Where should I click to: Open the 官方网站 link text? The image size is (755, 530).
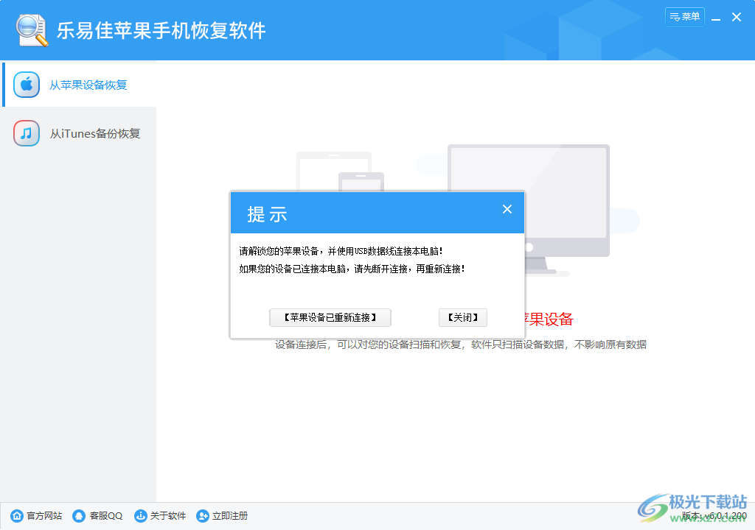pyautogui.click(x=44, y=516)
